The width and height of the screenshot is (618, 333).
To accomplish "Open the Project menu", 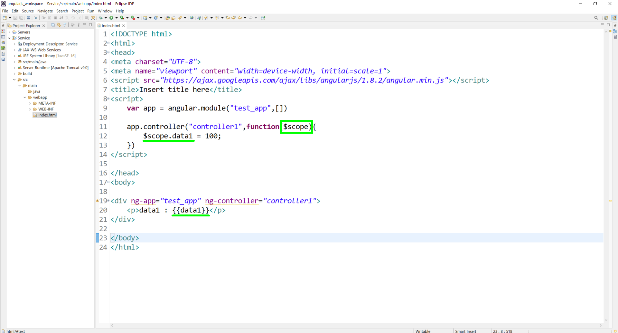I will click(x=78, y=11).
